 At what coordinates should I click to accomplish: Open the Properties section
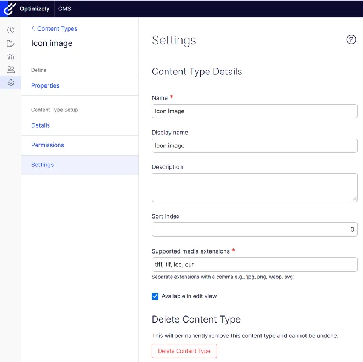click(80, 85)
